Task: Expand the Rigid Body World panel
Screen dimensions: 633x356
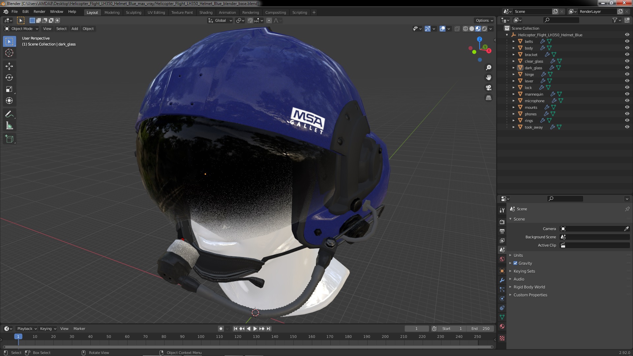Action: pyautogui.click(x=529, y=287)
